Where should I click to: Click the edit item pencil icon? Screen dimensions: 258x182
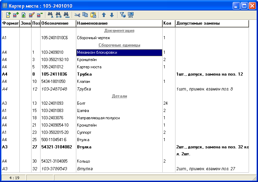point(32,15)
